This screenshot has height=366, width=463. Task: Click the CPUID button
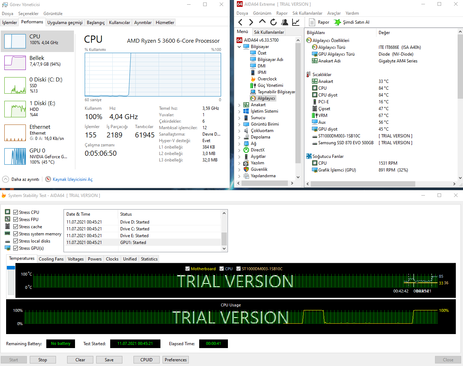pos(146,360)
